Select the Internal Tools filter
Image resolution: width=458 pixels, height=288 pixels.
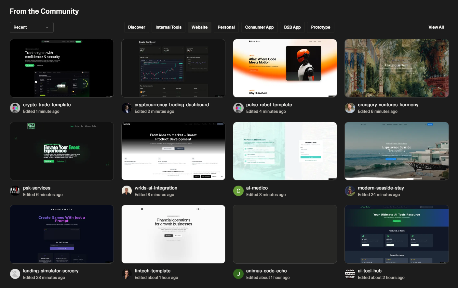coord(168,27)
